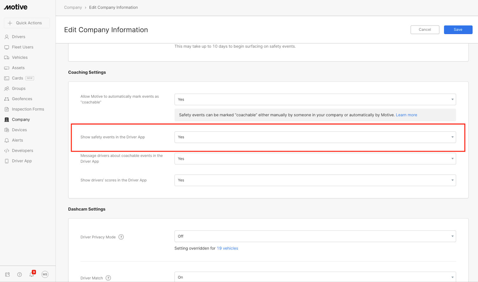Click the Alerts bell icon in sidebar
The image size is (478, 282).
coord(7,140)
